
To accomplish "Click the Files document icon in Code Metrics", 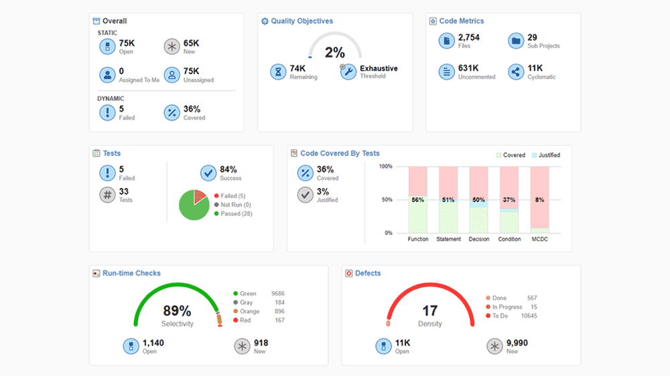I will click(x=447, y=41).
